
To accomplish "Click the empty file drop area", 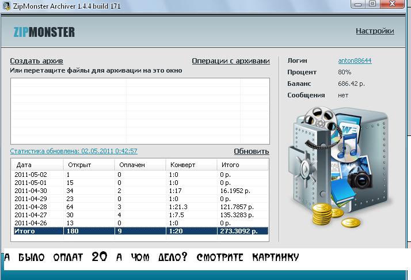I will click(140, 109).
